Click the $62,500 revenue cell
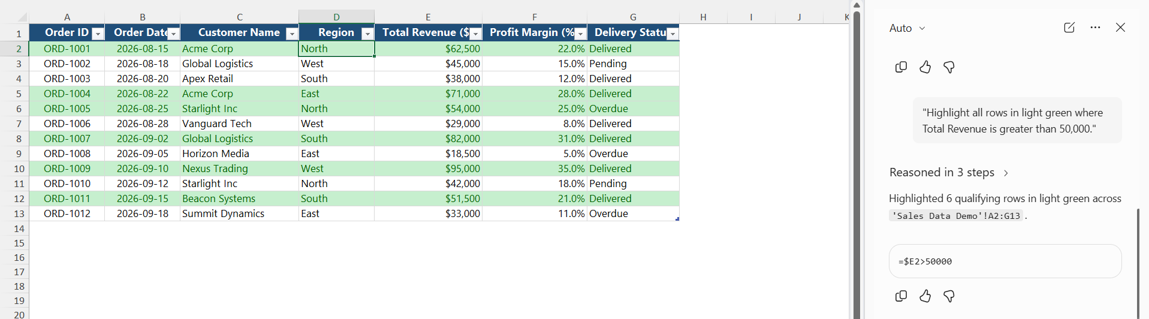This screenshot has width=1149, height=319. tap(428, 49)
